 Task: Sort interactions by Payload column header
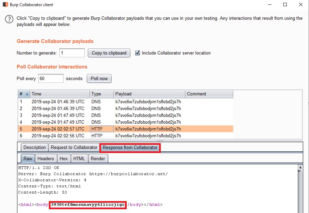(x=149, y=94)
